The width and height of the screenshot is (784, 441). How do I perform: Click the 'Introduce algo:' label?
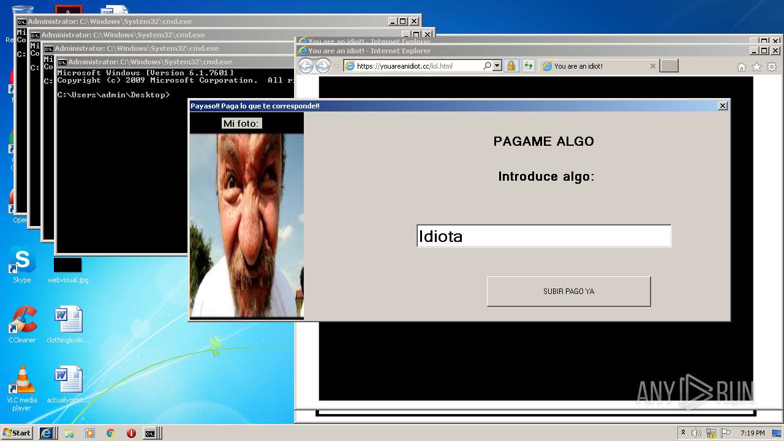[x=546, y=177]
